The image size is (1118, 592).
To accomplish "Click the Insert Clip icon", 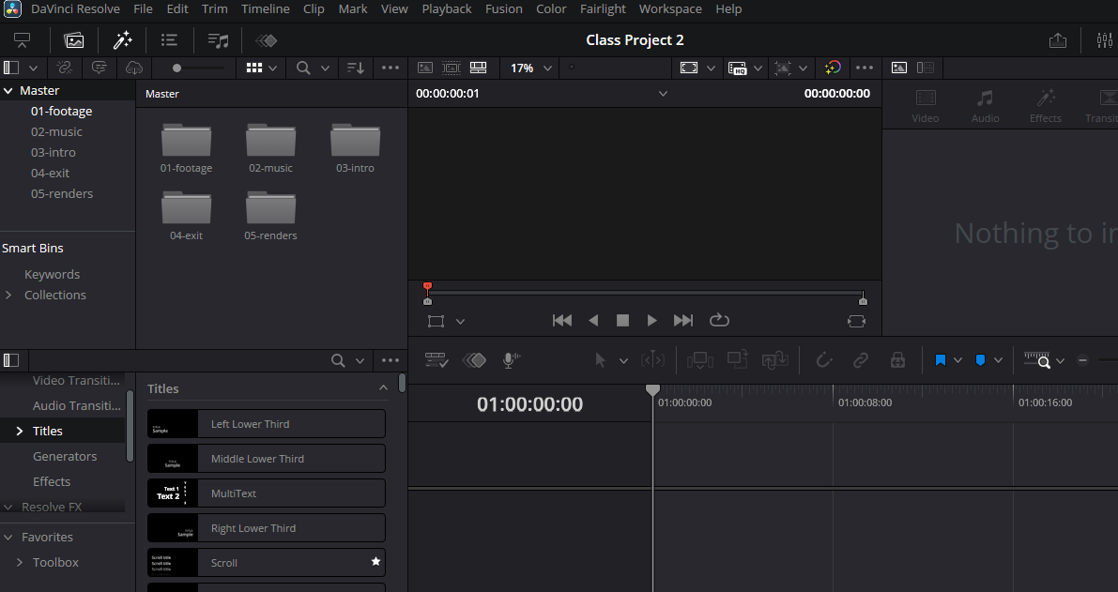I will click(699, 360).
